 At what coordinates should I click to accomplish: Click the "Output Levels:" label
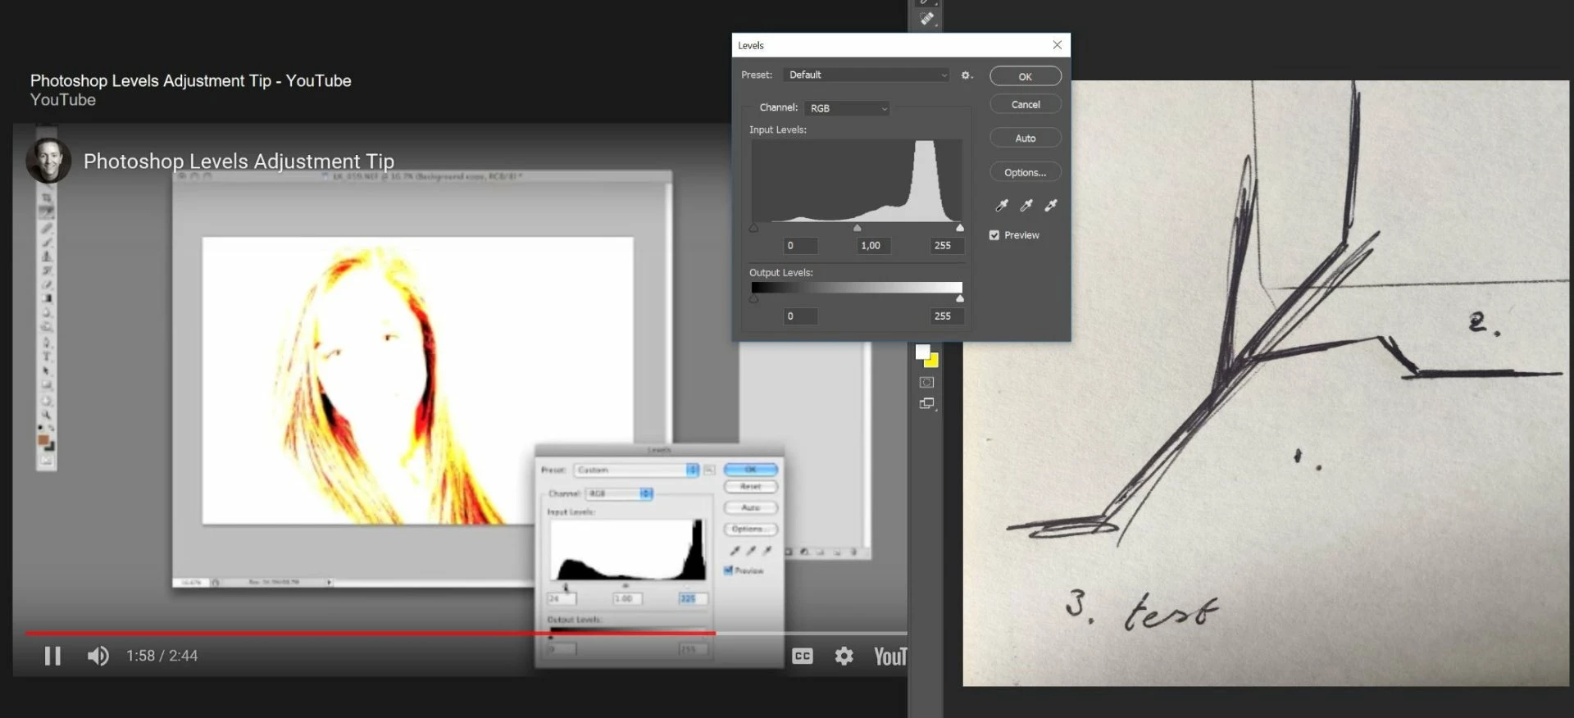click(781, 272)
